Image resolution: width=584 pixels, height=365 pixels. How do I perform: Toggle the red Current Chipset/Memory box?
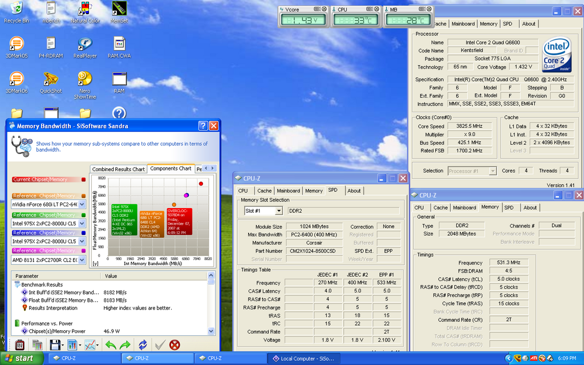[x=83, y=180]
